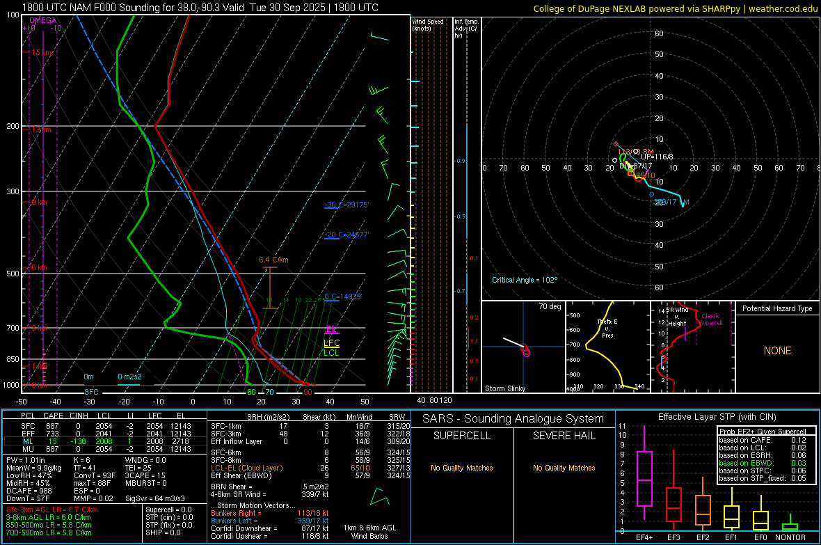Click the red Storm Slinky circle marker
Viewport: 821px width, 545px height.
point(526,351)
